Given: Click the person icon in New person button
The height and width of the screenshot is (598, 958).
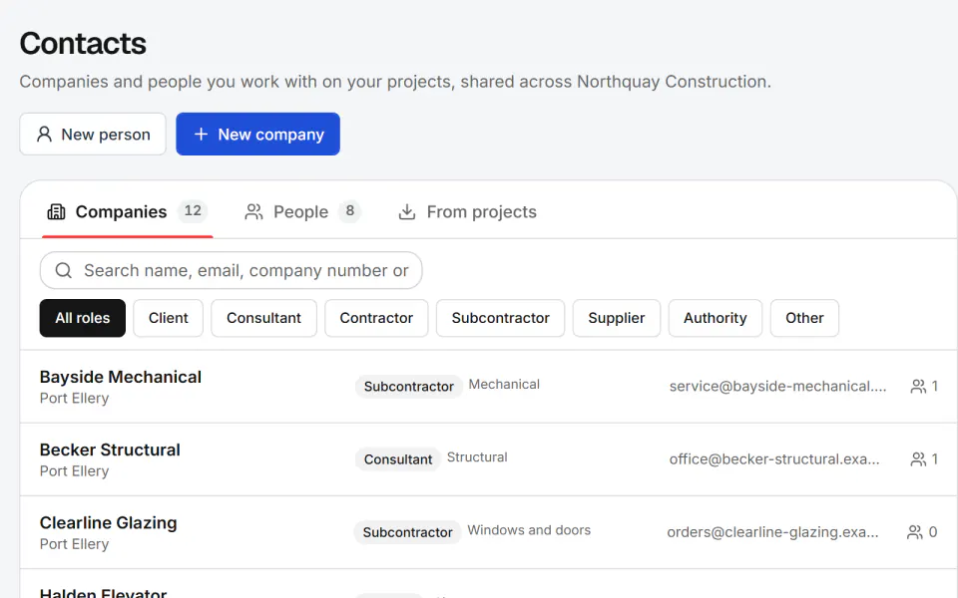Looking at the screenshot, I should coord(44,135).
